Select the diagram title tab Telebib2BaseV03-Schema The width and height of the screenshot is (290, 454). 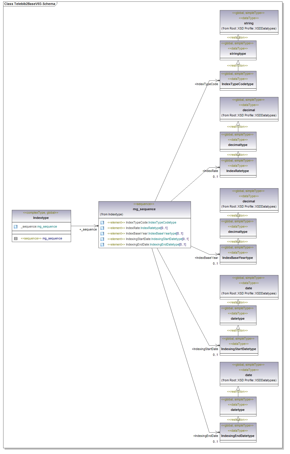[x=30, y=4]
